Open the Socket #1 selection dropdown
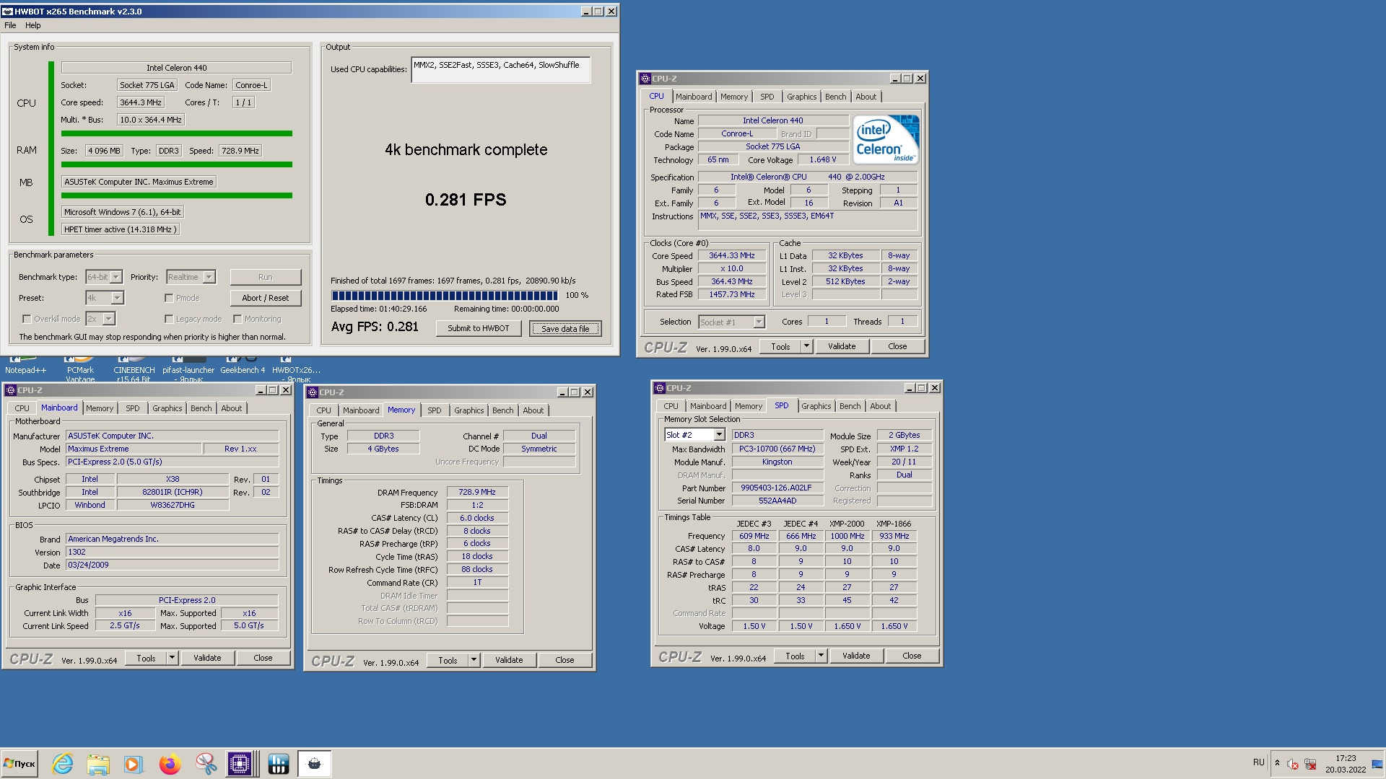The height and width of the screenshot is (779, 1386). click(759, 322)
